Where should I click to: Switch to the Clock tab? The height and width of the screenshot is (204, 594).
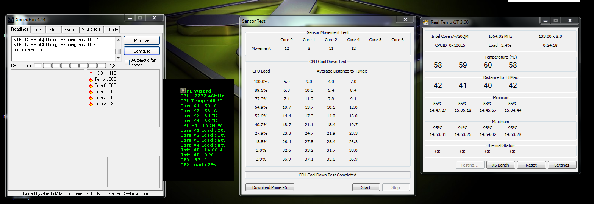(x=38, y=29)
